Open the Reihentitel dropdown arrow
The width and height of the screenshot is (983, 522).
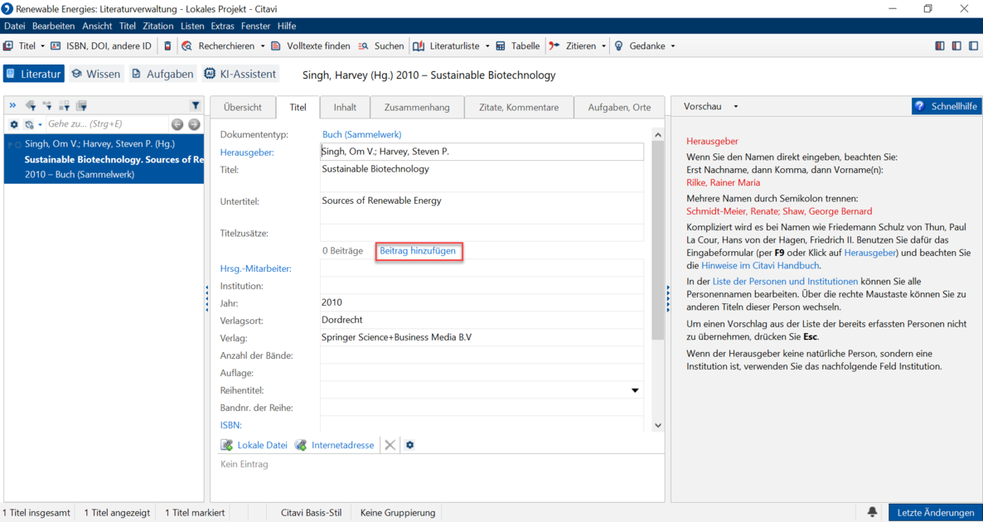pos(635,390)
